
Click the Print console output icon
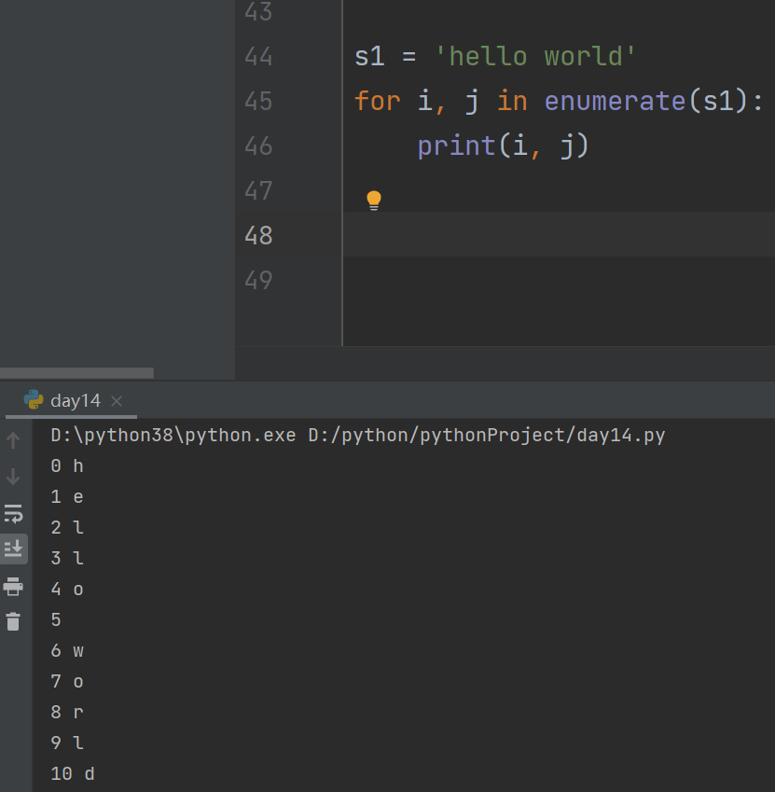pyautogui.click(x=13, y=587)
